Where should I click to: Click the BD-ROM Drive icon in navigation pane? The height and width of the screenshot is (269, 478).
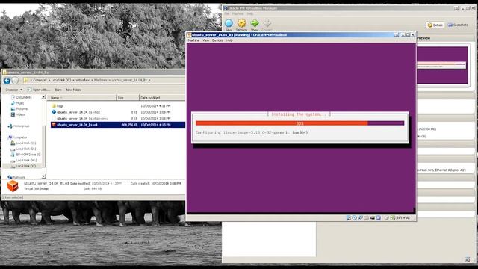click(13, 155)
